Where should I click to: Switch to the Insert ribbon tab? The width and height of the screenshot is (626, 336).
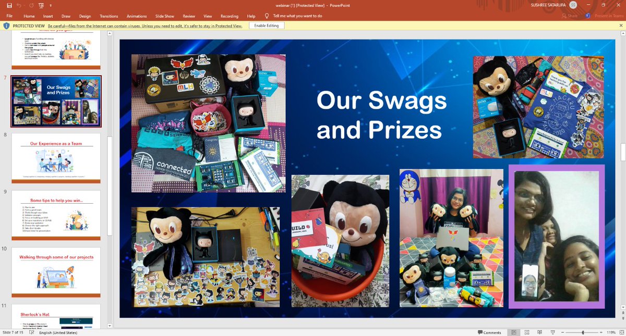click(48, 16)
